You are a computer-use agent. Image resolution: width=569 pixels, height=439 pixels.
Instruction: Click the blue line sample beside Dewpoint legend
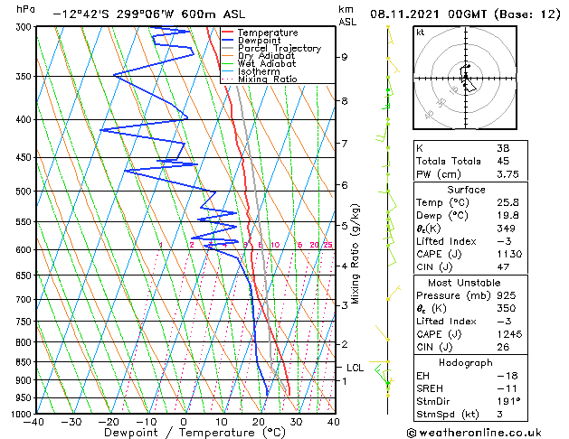228,40
